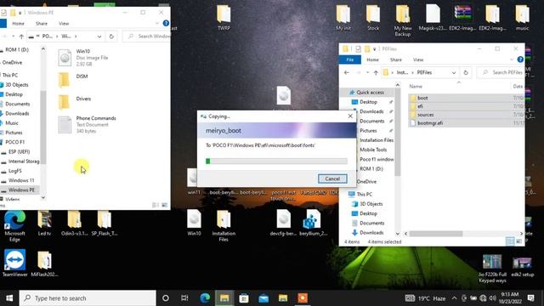544x306 pixels.
Task: Click the Stock desktop folder icon
Action: (373, 18)
